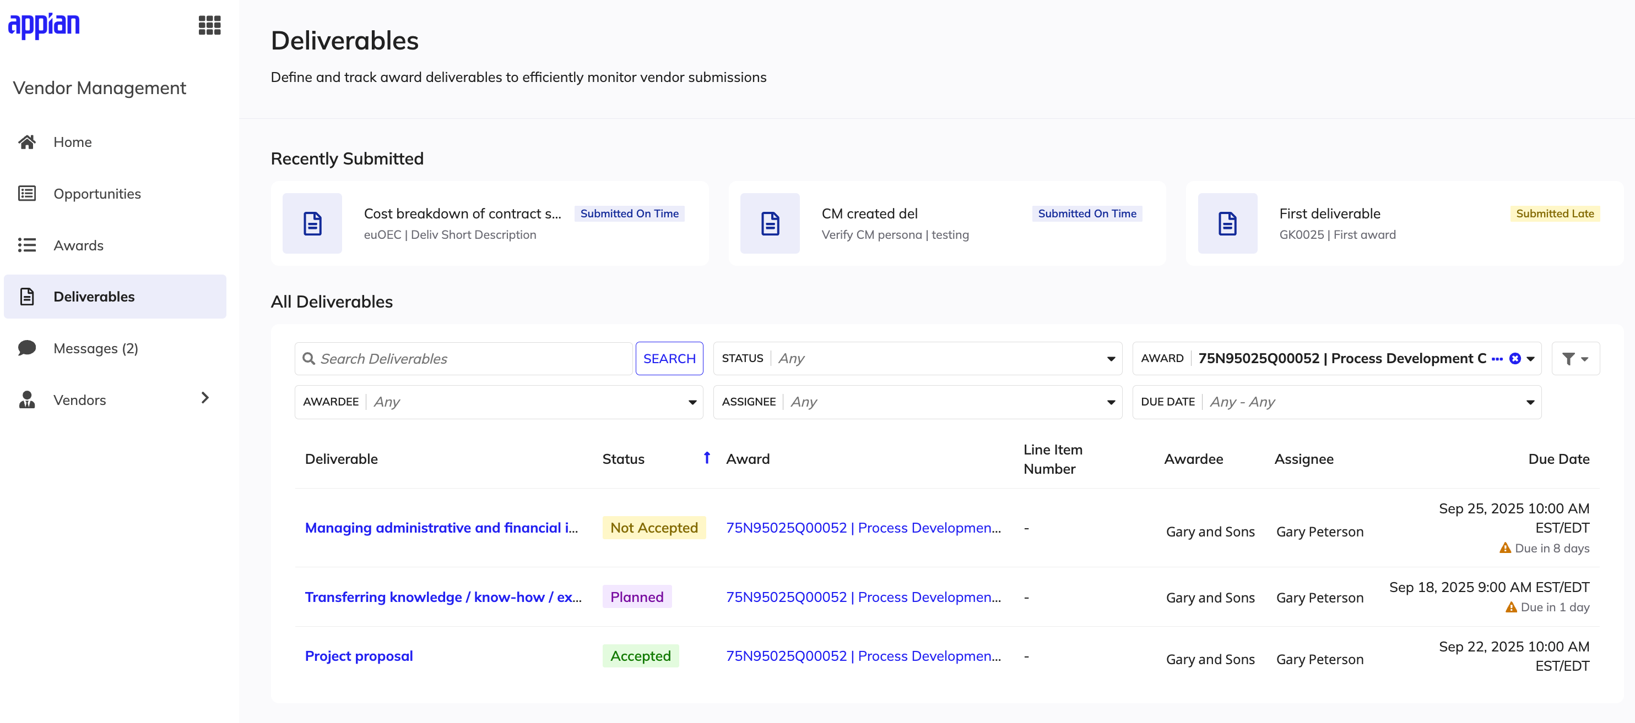Click the Status column sort arrow
This screenshot has height=723, width=1635.
[x=706, y=457]
